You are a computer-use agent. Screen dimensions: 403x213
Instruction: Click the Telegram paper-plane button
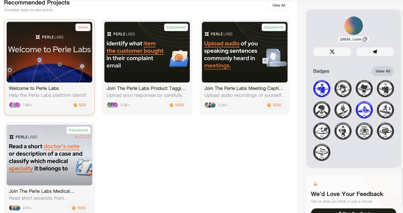pos(375,52)
